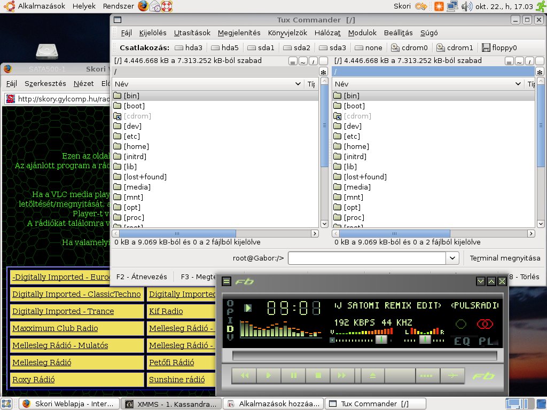Expand the command line history dropdown

(452, 258)
